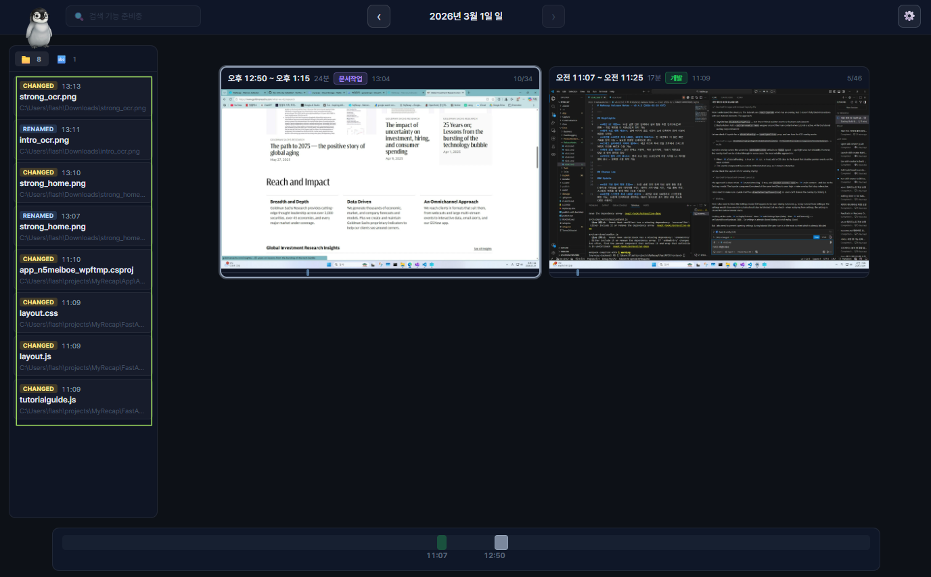
Task: Click the search input field
Action: tap(133, 16)
